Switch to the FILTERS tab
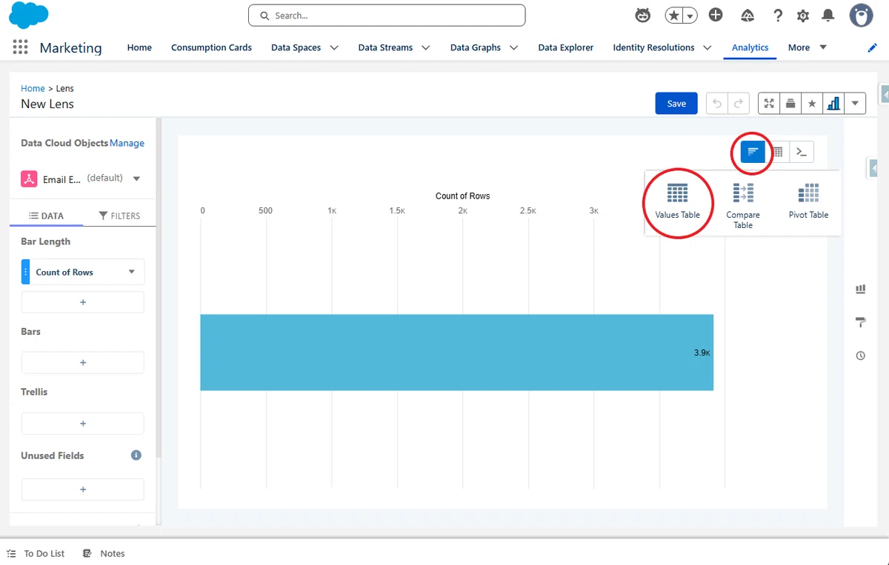Screen dimensions: 889x565 [x=119, y=215]
